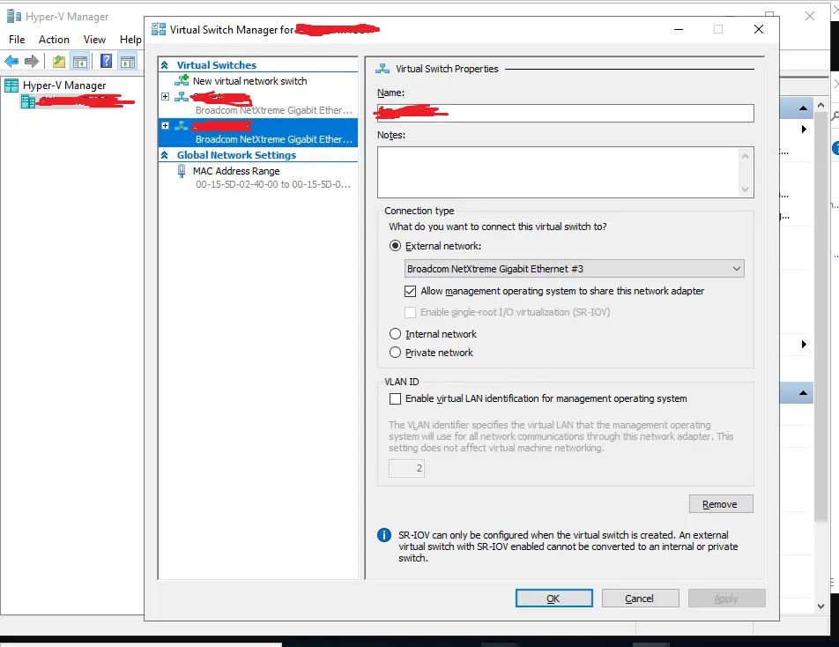Click first switch's Broadcom NetXtreme Gigabit adapter text
This screenshot has height=647, width=839.
273,110
